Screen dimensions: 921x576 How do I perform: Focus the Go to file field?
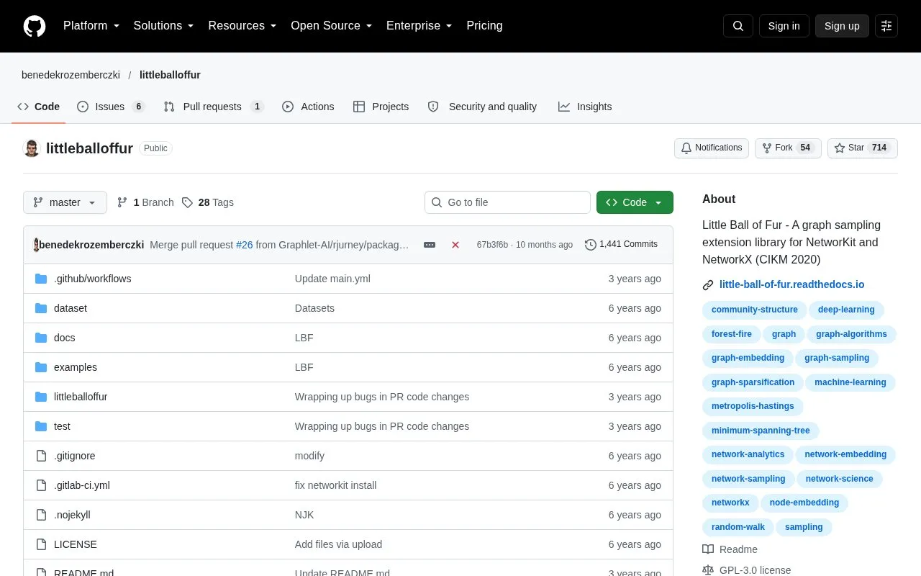[x=507, y=202]
